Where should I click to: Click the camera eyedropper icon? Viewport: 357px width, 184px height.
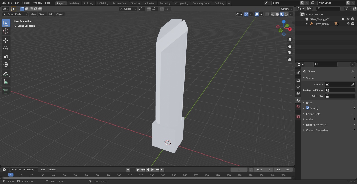pos(353,85)
